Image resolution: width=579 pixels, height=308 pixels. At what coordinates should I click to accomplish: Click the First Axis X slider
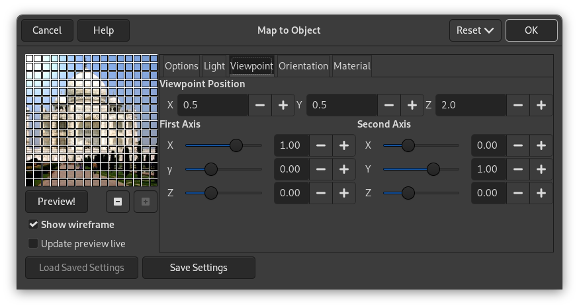pos(223,145)
